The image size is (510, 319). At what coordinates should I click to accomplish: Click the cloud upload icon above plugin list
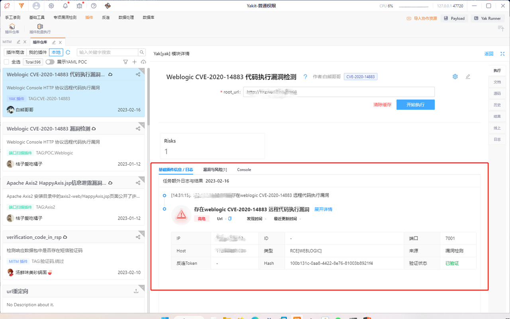(143, 62)
